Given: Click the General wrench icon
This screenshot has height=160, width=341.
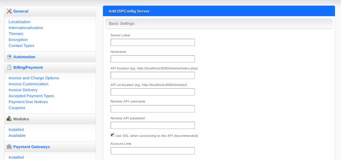Looking at the screenshot, I should pos(9,11).
